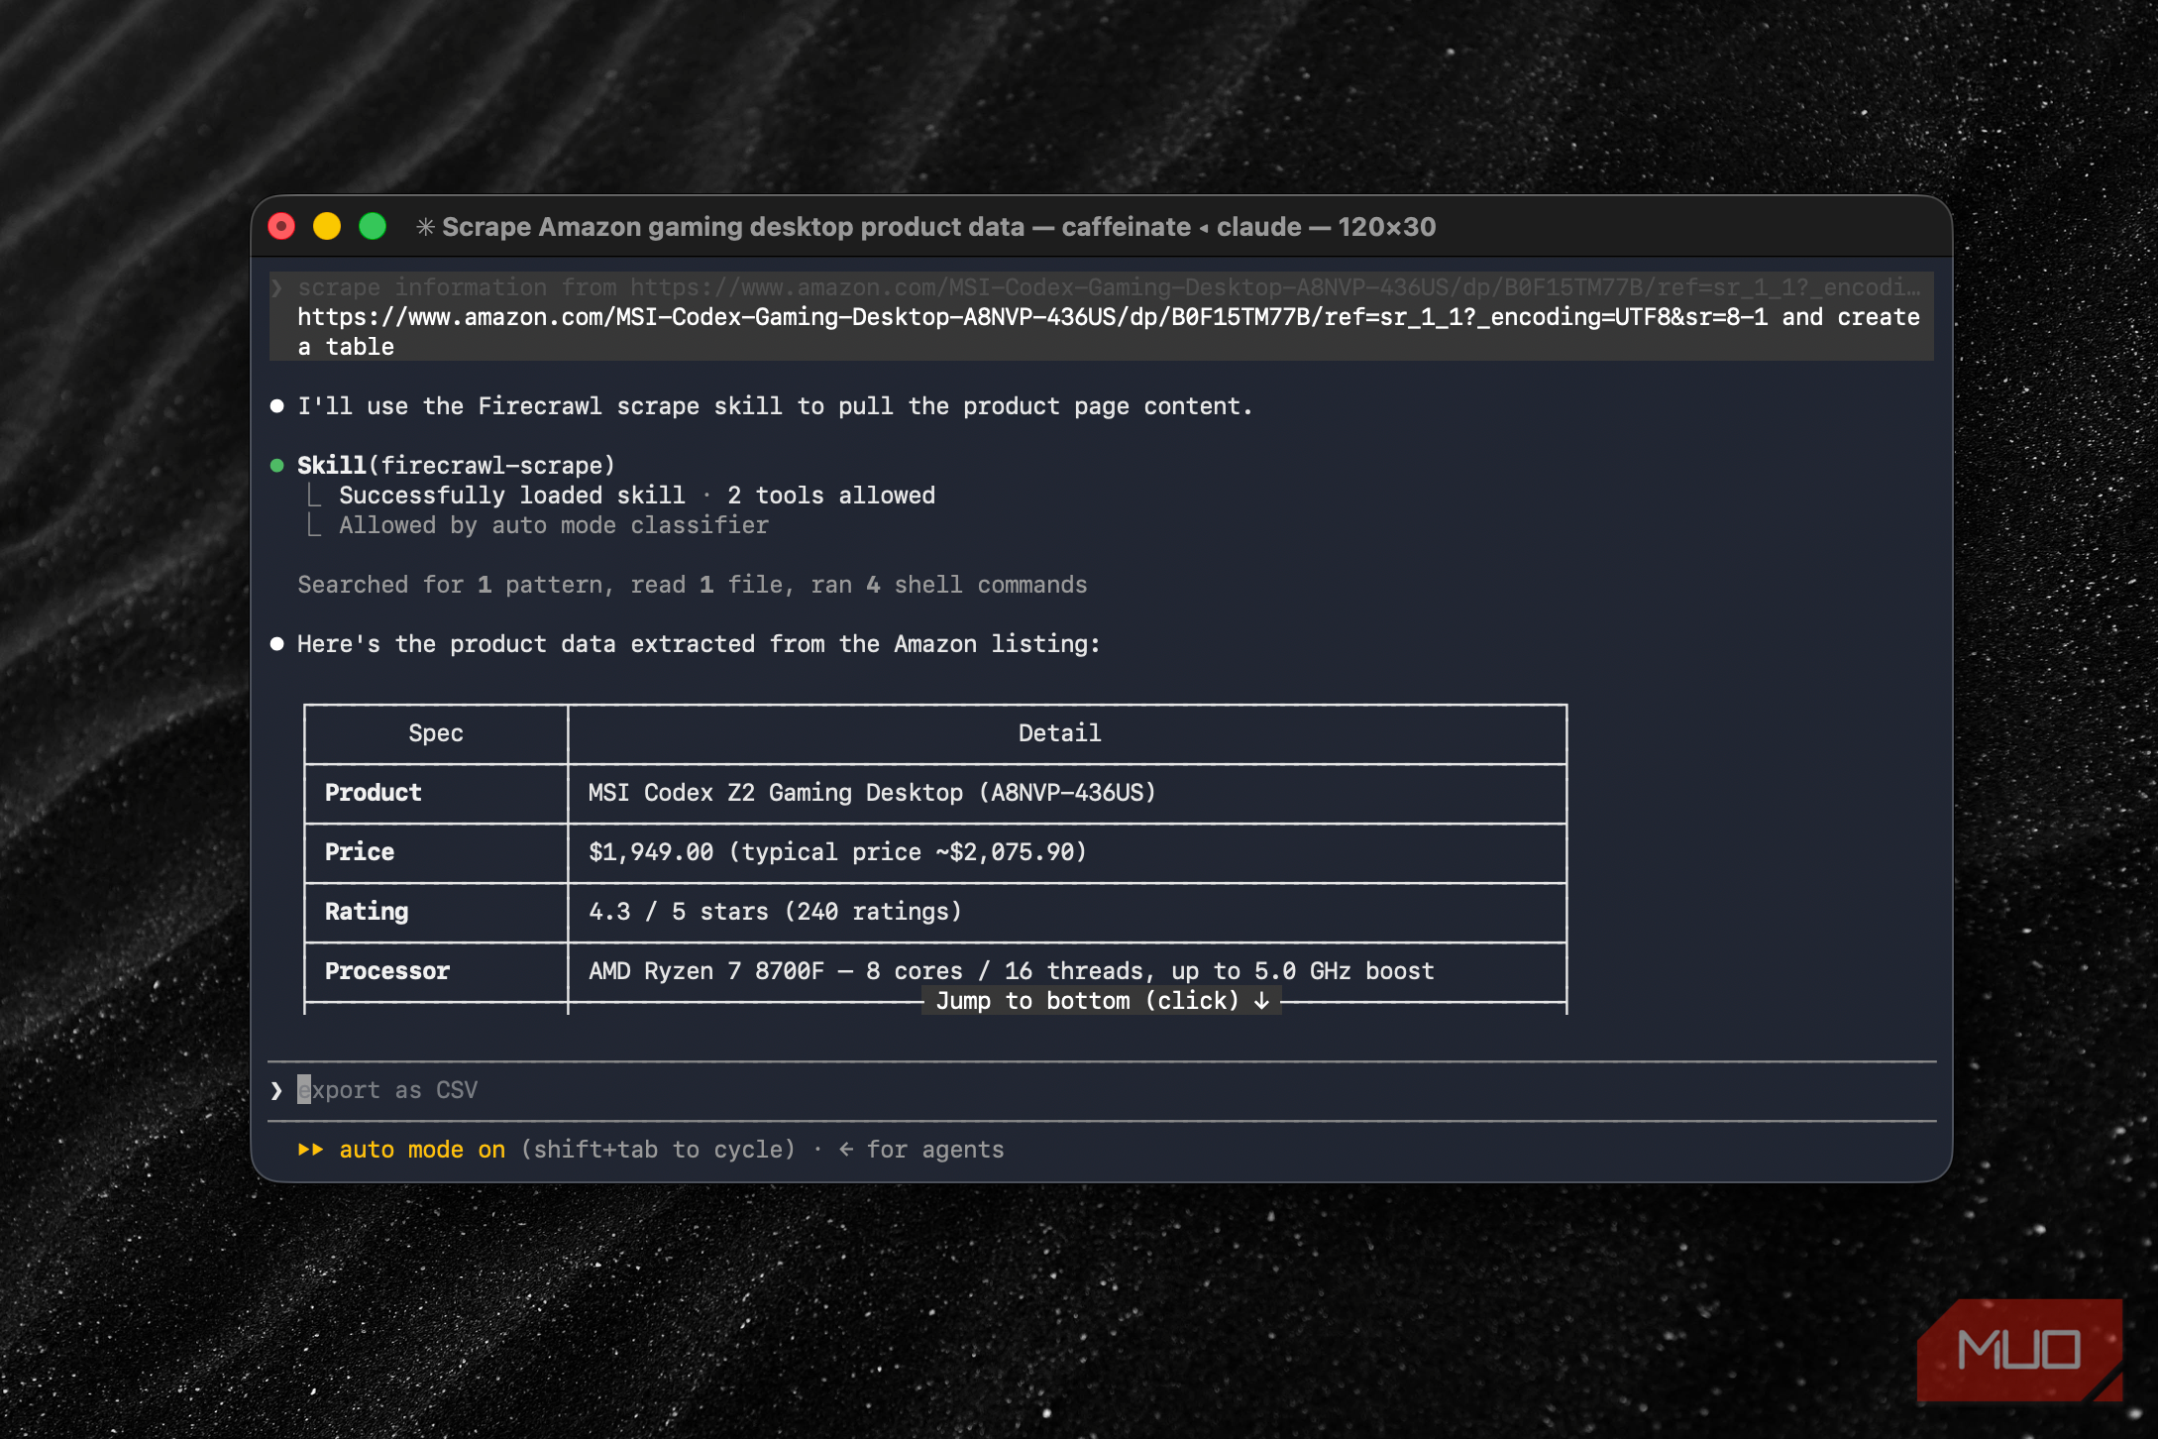Click "I'll use the Firecrawl scrape skill" message
The image size is (2158, 1439).
(775, 406)
